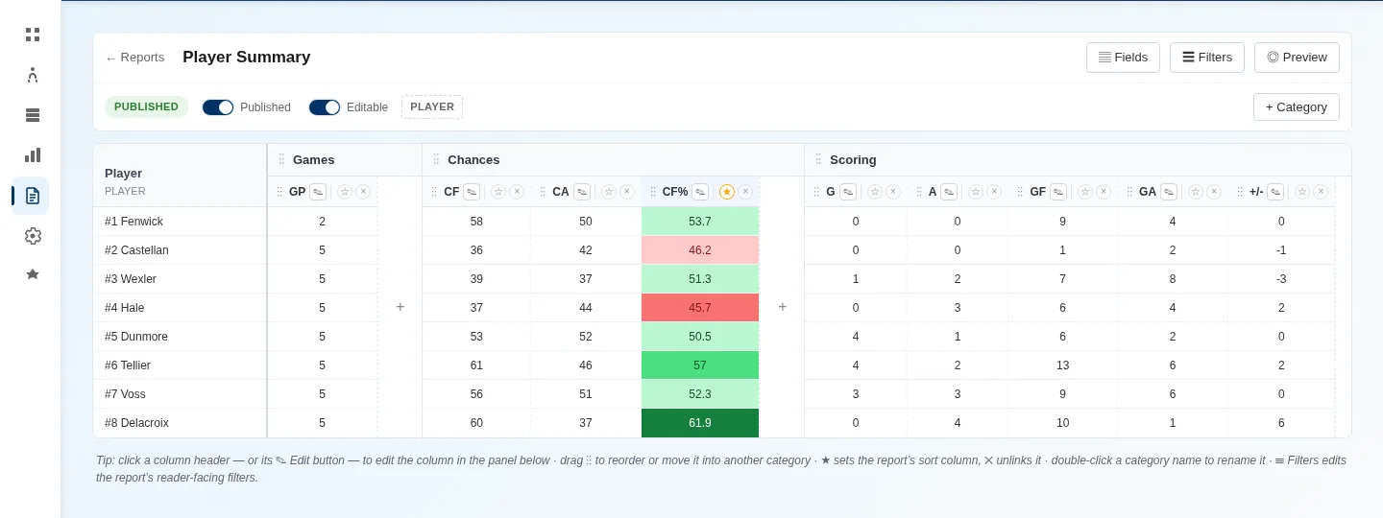
Task: Click the Edit icon for +/- column
Action: point(1275,192)
